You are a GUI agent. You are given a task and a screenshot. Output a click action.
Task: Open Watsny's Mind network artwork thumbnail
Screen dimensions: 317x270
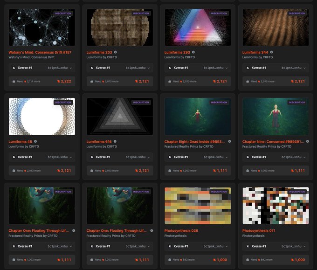coord(42,28)
